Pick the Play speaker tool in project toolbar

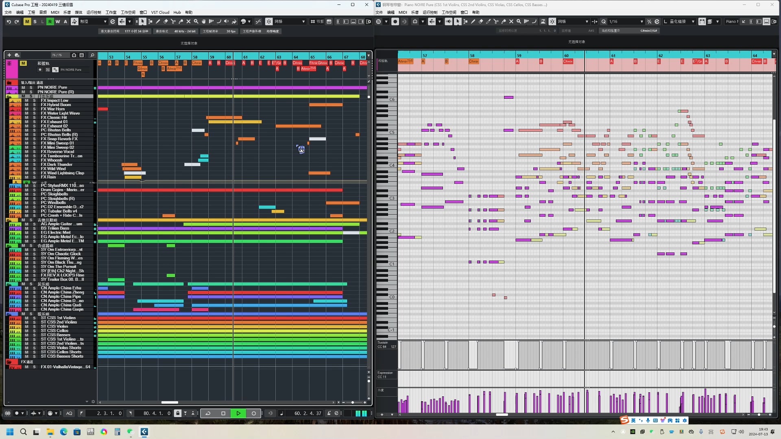point(227,22)
